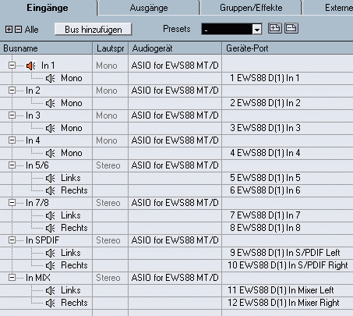This screenshot has width=353, height=316.
Task: Open the Presets dropdown
Action: [257, 30]
